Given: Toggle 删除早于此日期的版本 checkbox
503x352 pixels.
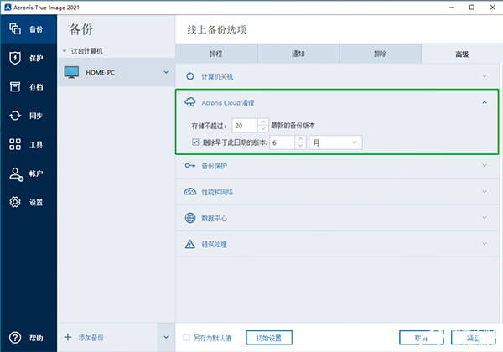Looking at the screenshot, I should (195, 143).
